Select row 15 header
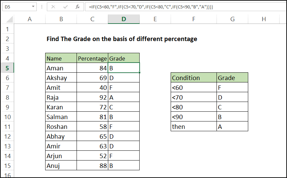This screenshot has height=178, width=287. [7, 166]
